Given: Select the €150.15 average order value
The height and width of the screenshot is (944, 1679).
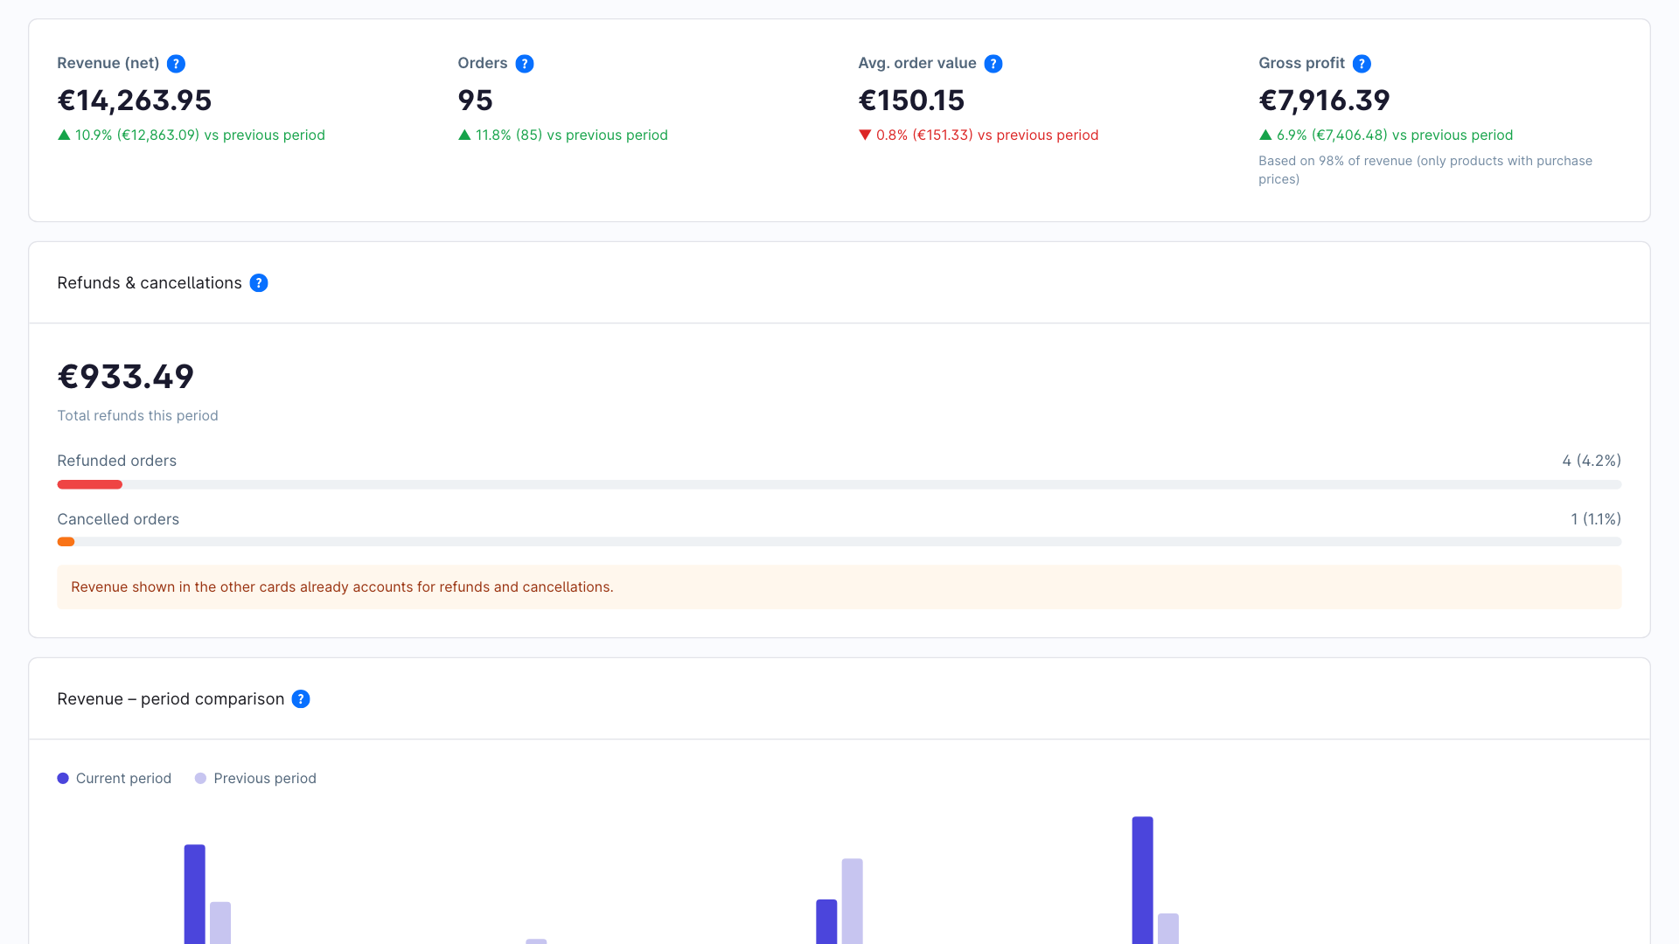Looking at the screenshot, I should coord(911,101).
